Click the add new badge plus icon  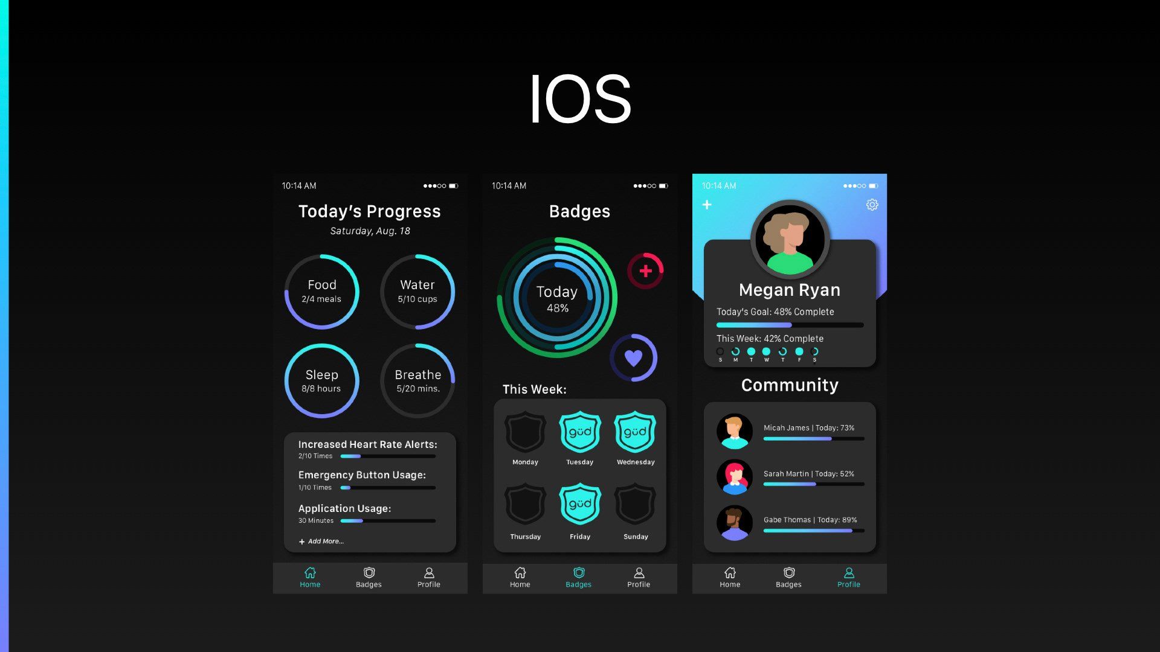645,270
